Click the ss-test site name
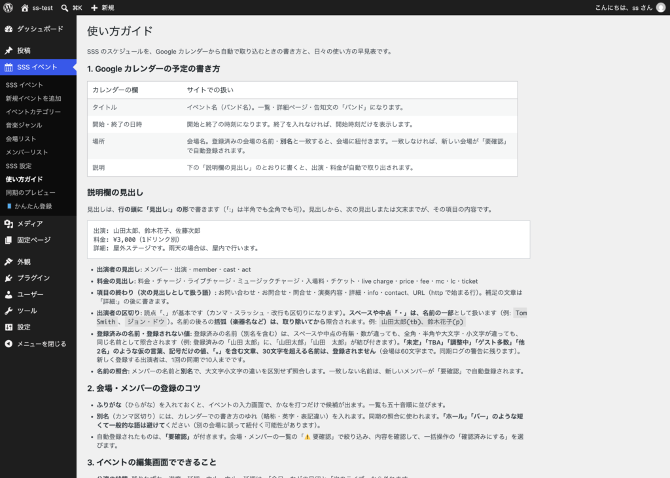670x478 pixels. (43, 8)
